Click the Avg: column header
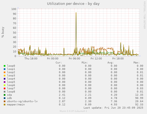The width and height of the screenshot is (147, 114). tap(111, 63)
